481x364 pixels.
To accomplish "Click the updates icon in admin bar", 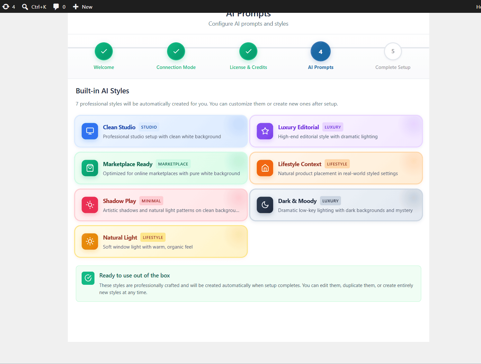I will coord(6,7).
